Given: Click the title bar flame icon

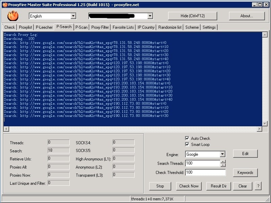Looking at the screenshot, I should click(5, 5).
